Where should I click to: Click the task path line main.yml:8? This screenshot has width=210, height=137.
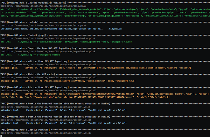pos(43,25)
